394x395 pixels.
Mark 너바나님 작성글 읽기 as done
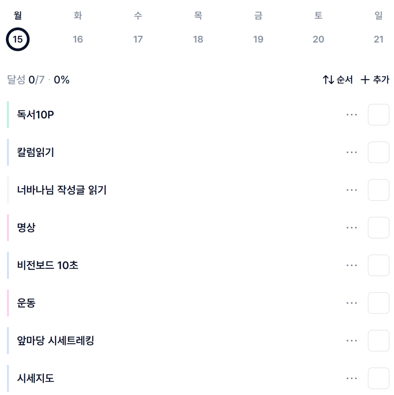click(378, 190)
